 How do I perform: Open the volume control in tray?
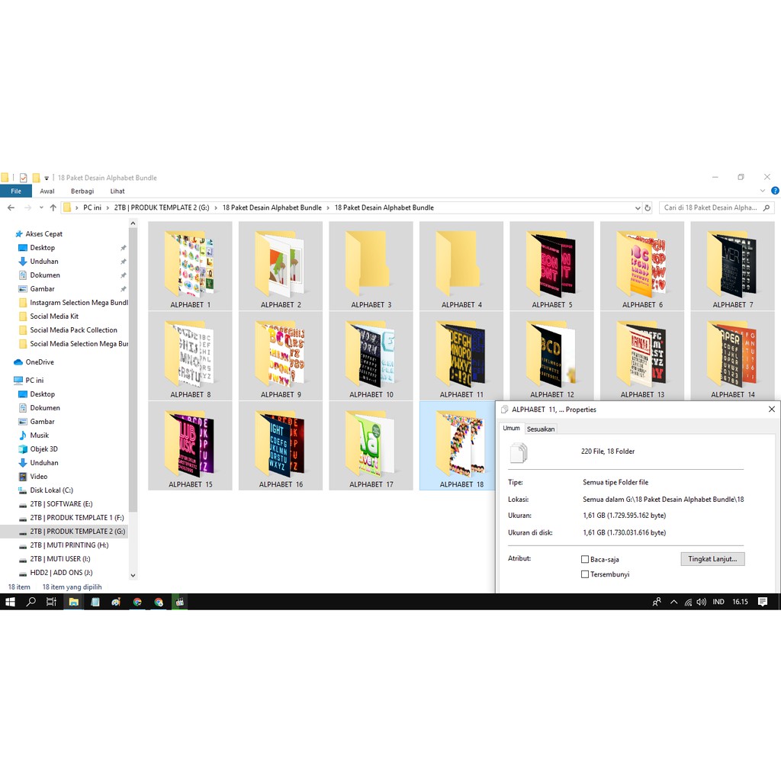coord(702,602)
